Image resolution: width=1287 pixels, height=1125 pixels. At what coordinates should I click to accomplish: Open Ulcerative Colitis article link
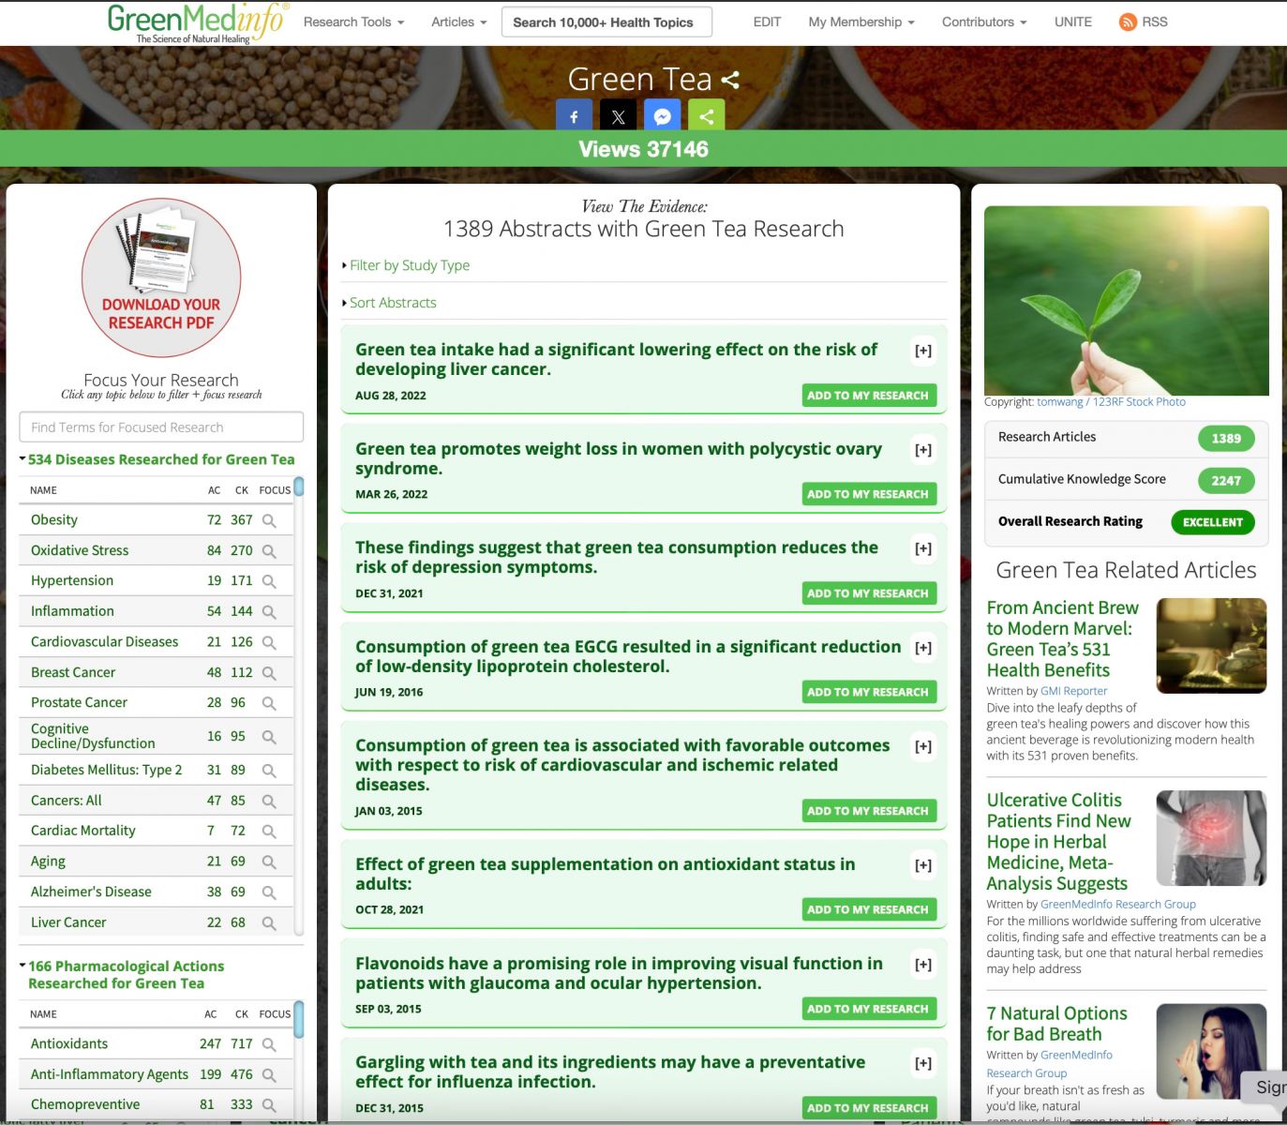[1059, 841]
